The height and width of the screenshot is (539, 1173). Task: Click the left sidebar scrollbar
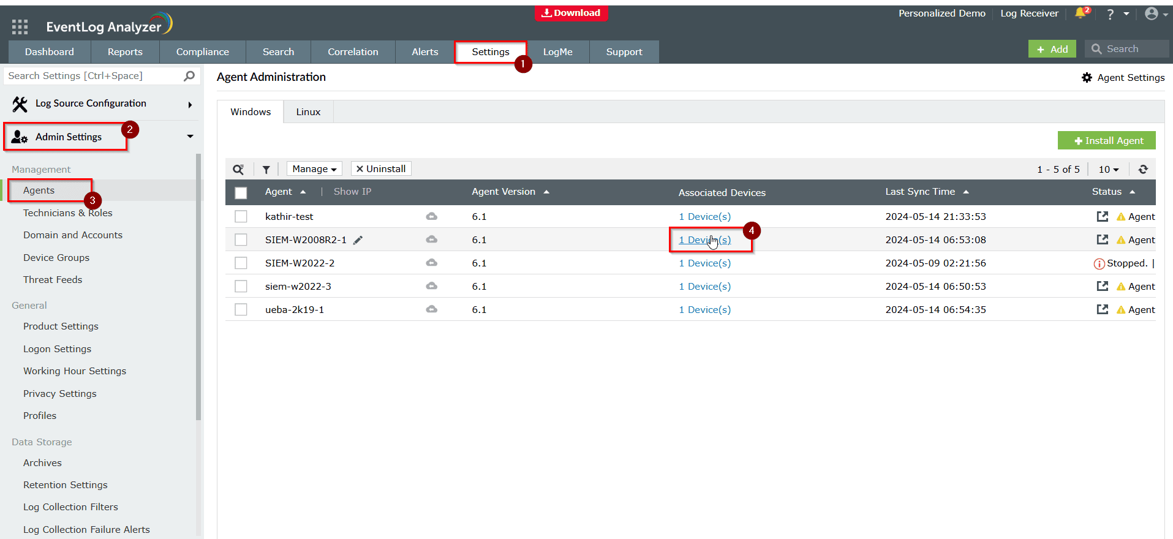(198, 288)
